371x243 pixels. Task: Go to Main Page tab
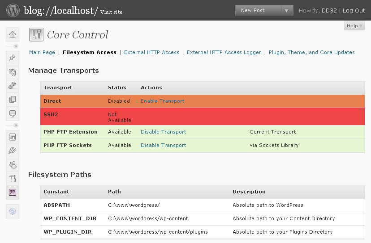click(x=42, y=52)
